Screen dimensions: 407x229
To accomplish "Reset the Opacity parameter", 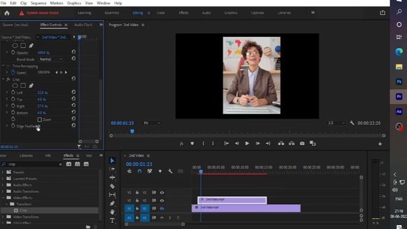I will click(74, 52).
